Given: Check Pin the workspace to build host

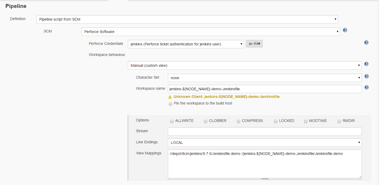Looking at the screenshot, I should [x=171, y=104].
